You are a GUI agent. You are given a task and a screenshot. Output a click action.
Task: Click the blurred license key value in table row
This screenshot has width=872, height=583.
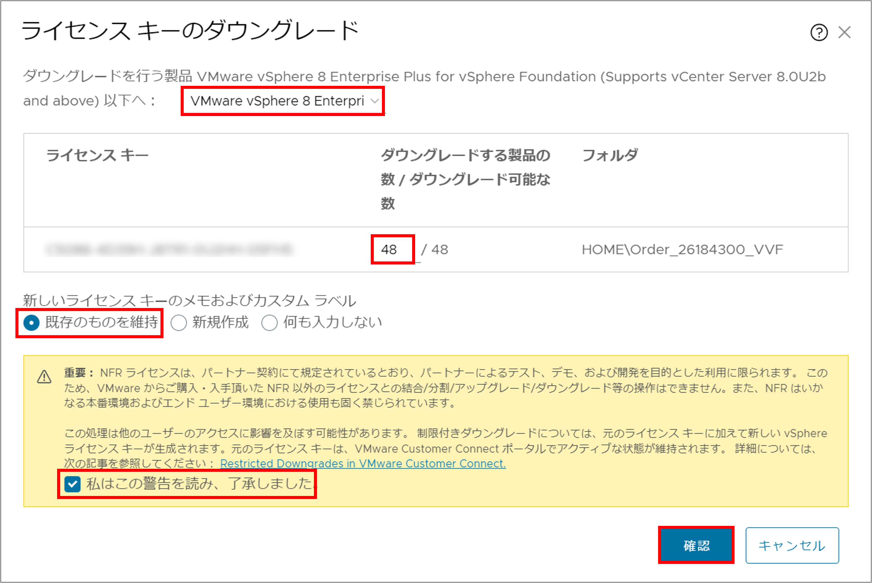(x=170, y=249)
